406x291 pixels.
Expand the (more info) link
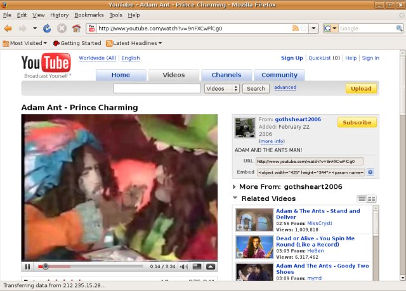point(272,141)
